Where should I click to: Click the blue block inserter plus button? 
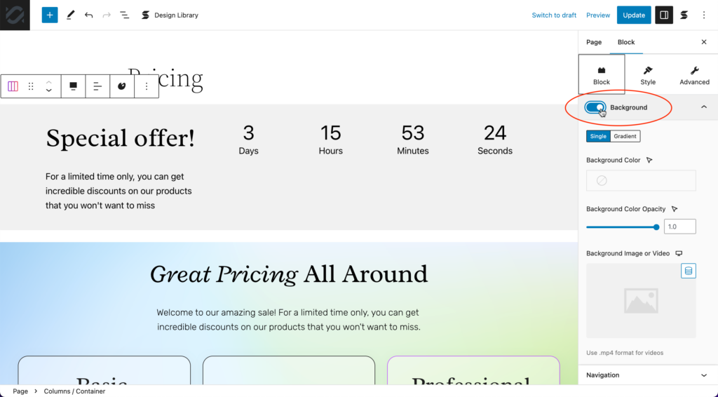pos(50,15)
